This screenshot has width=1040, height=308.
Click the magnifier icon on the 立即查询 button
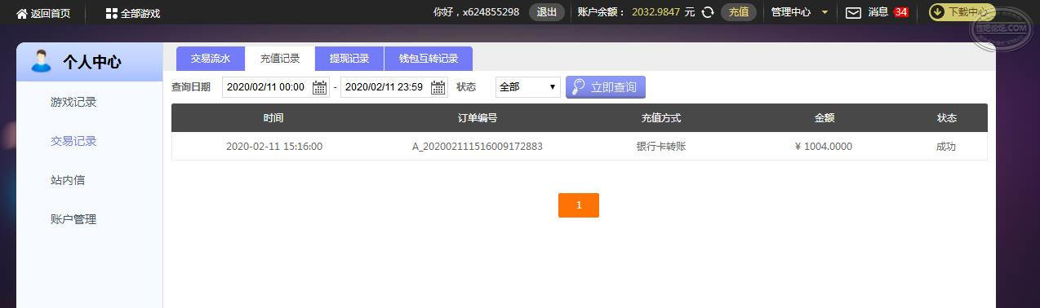(579, 87)
